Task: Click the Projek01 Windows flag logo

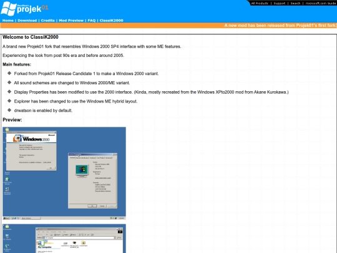Action: coord(9,9)
